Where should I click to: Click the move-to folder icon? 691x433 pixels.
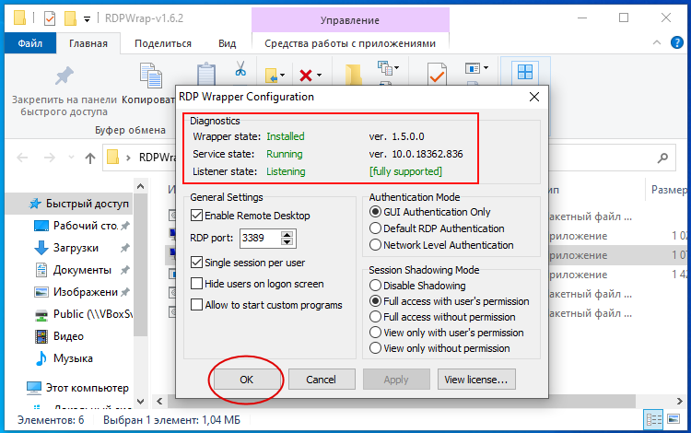click(x=272, y=76)
